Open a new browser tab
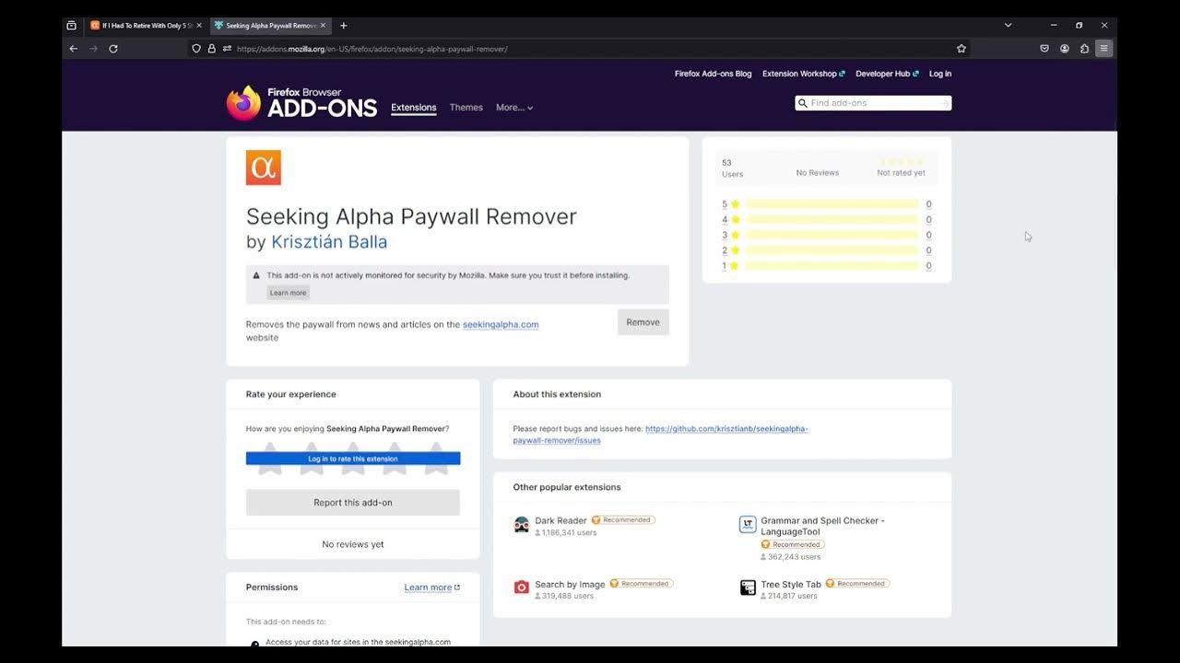Screen dimensions: 1180x663 [x=344, y=26]
